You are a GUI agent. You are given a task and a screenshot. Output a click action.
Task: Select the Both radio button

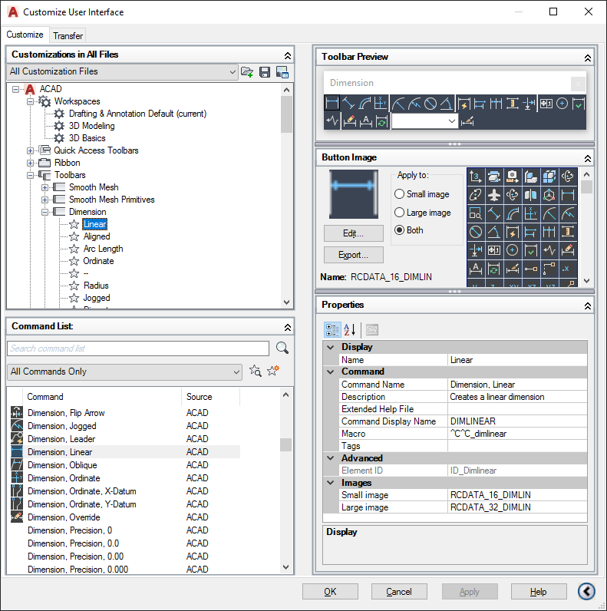[x=399, y=230]
